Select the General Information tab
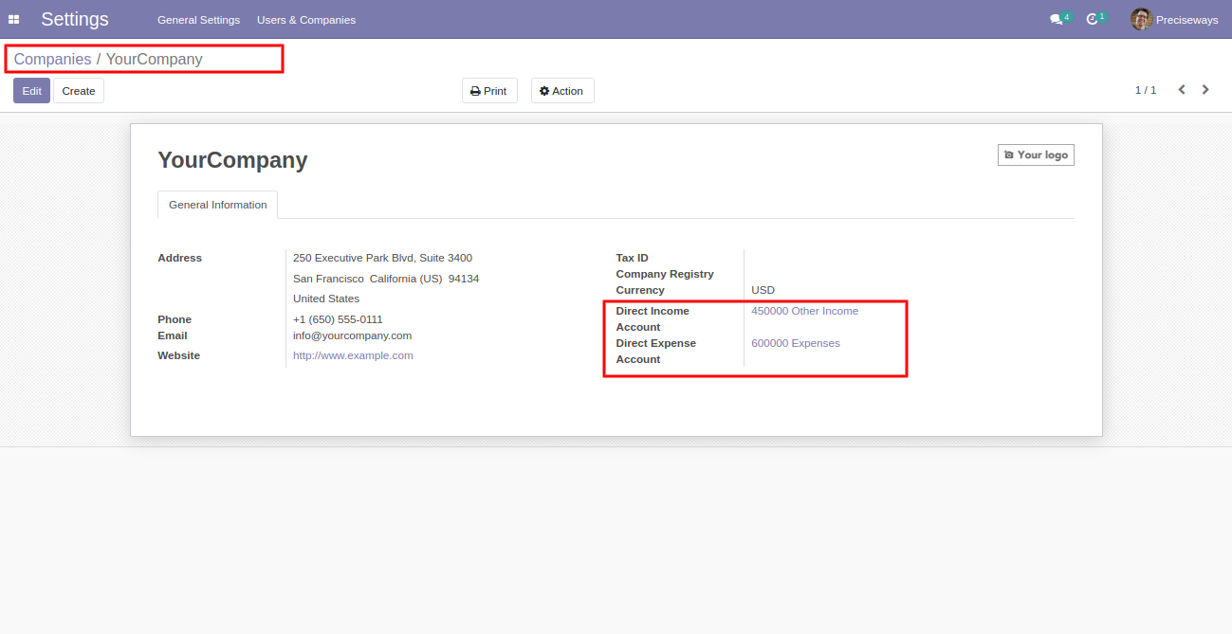 [218, 205]
